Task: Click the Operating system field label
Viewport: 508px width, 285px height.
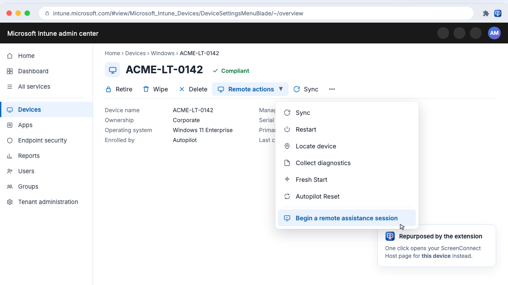Action: (128, 130)
